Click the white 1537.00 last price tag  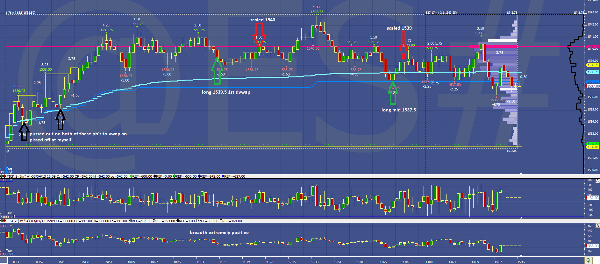point(593,86)
